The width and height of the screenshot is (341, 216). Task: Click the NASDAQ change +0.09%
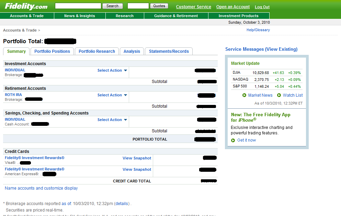point(294,80)
